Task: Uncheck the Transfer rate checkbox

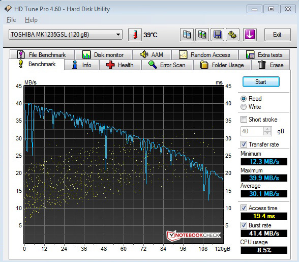Action: [244, 144]
